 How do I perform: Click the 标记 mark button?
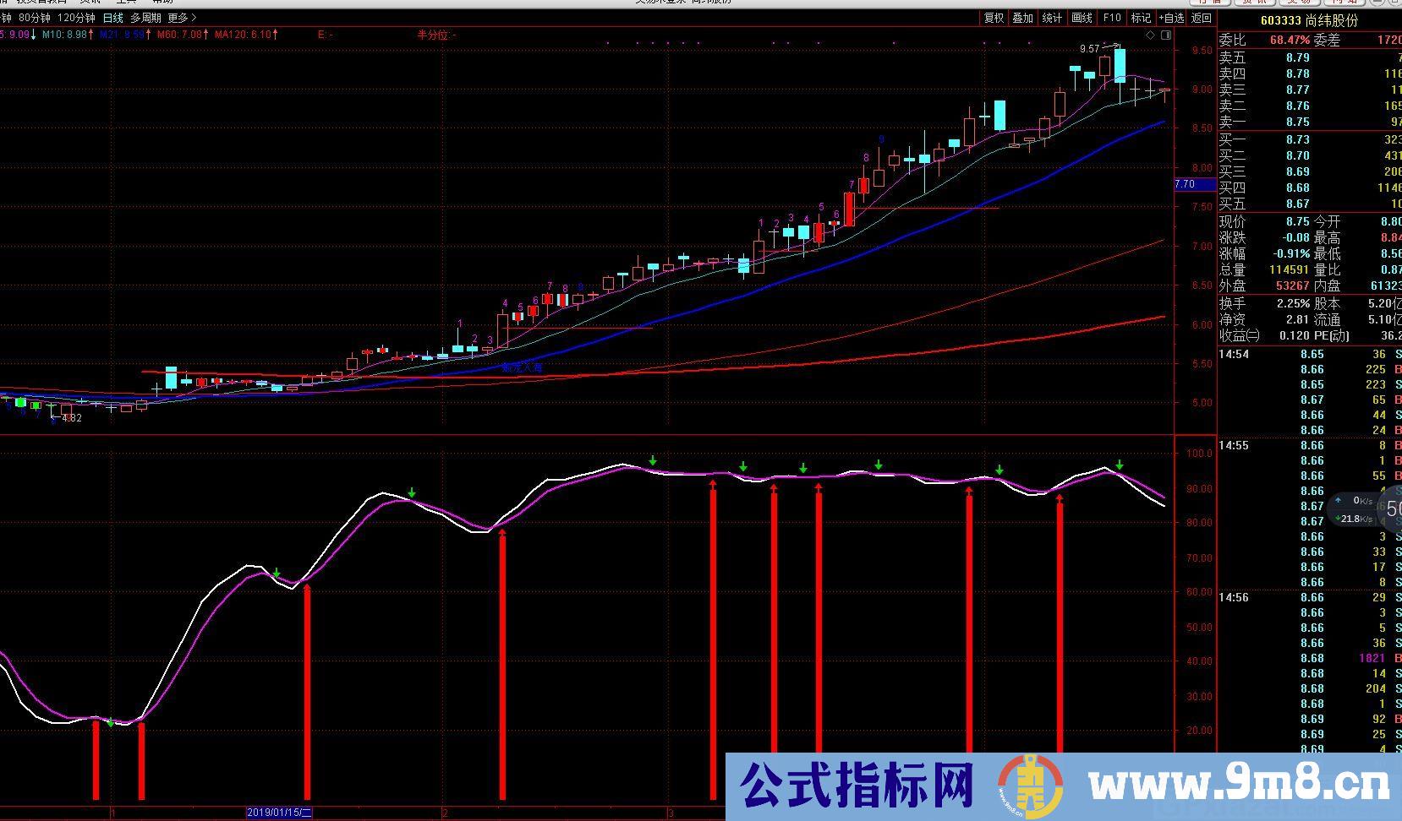(x=1141, y=18)
